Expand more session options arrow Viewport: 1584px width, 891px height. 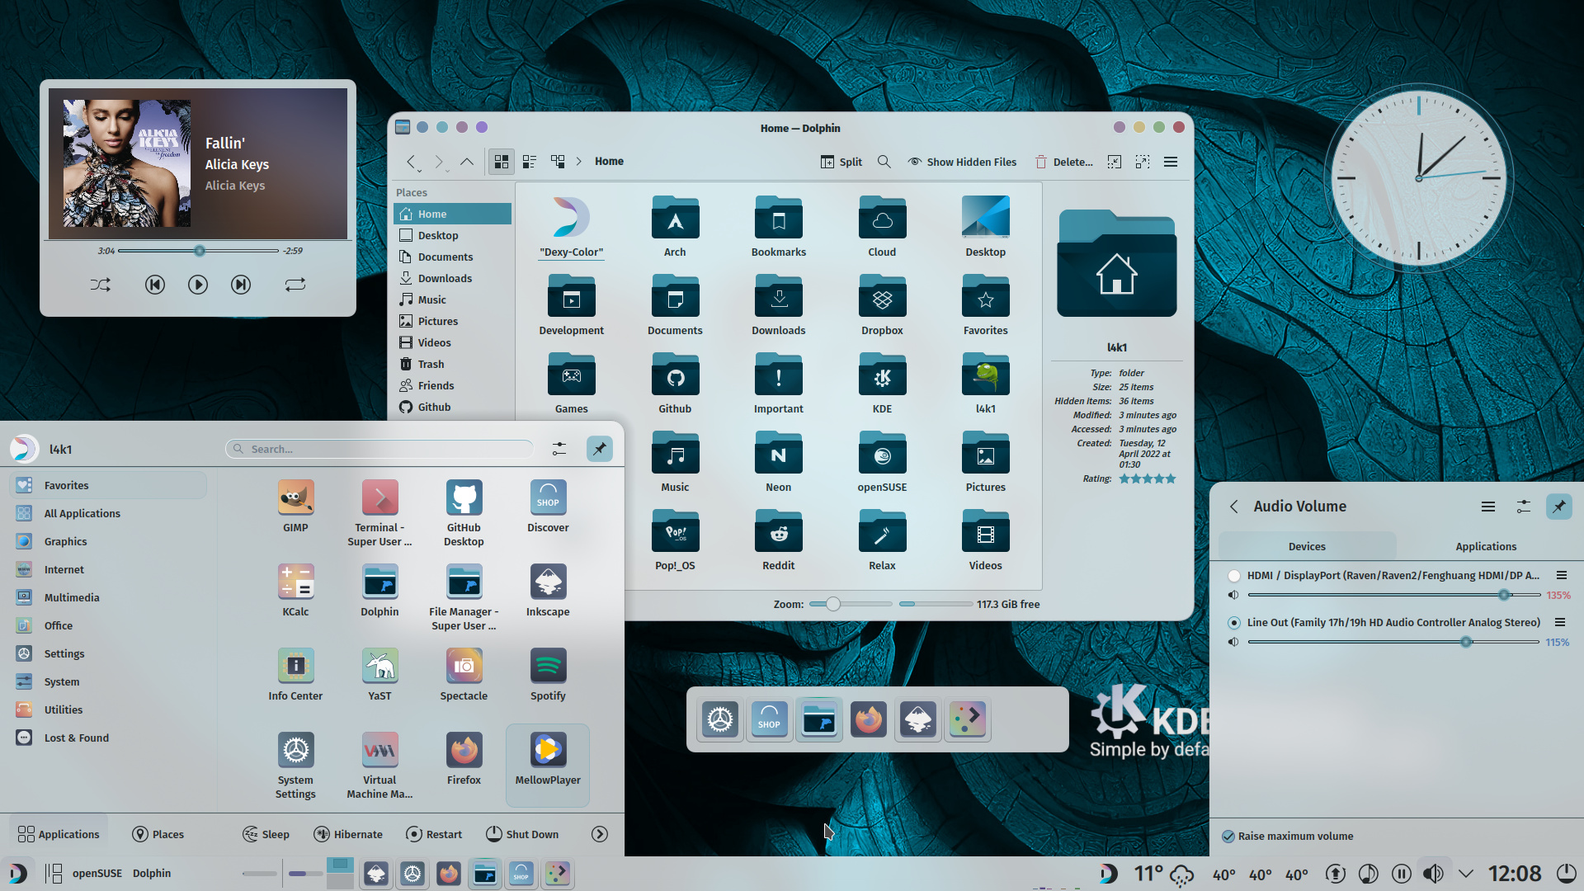pos(600,834)
